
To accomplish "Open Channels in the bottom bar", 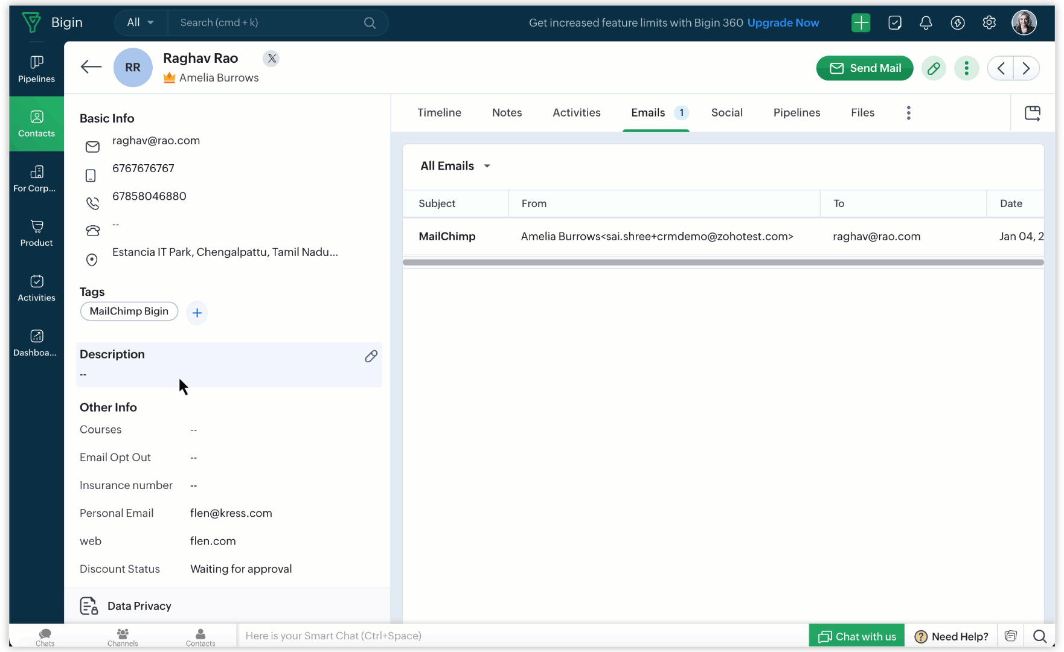I will (123, 638).
